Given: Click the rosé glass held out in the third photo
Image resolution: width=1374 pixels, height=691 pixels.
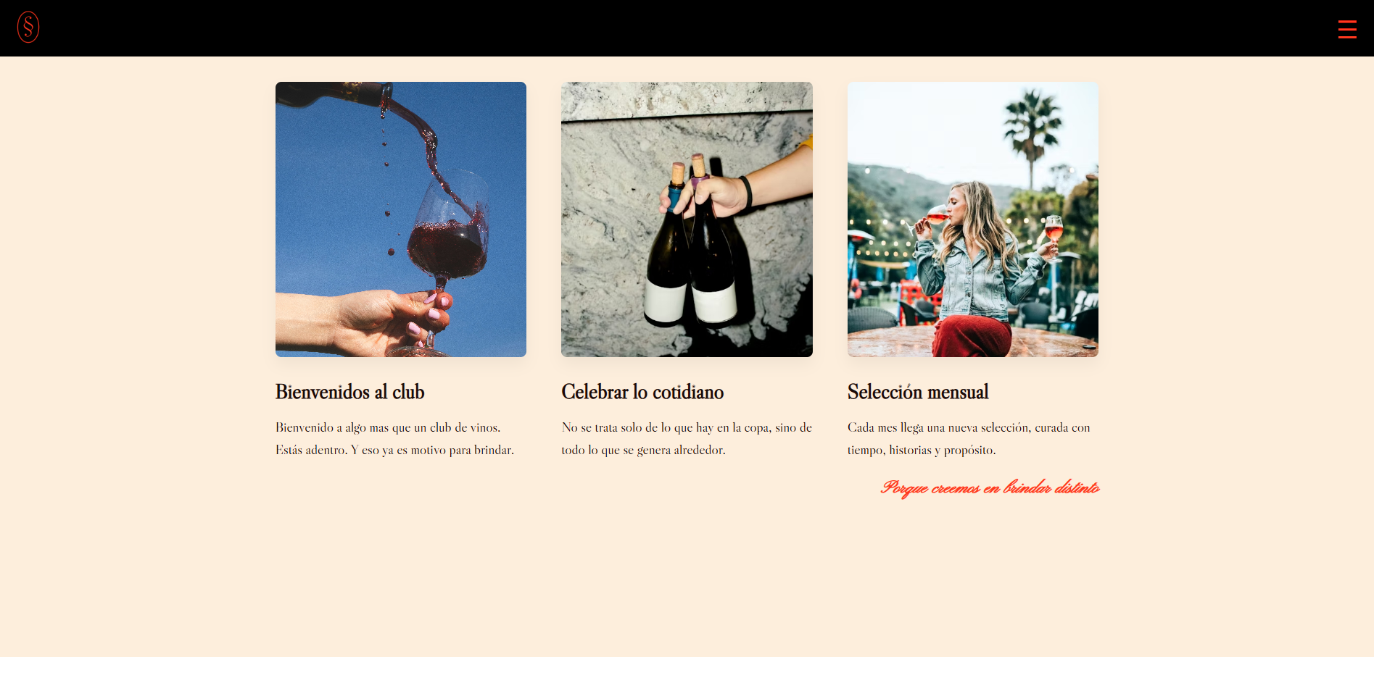Looking at the screenshot, I should 1054,233.
